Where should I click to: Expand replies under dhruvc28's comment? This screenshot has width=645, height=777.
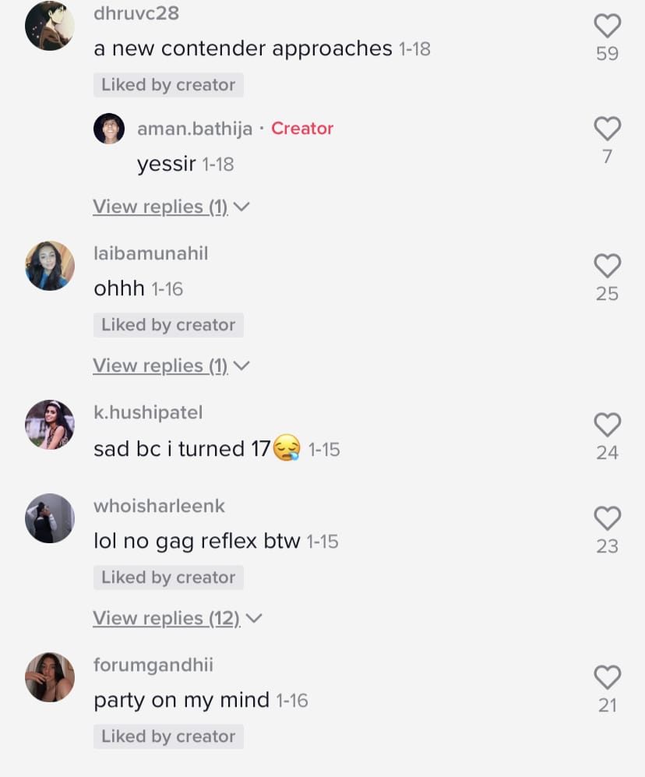click(171, 207)
